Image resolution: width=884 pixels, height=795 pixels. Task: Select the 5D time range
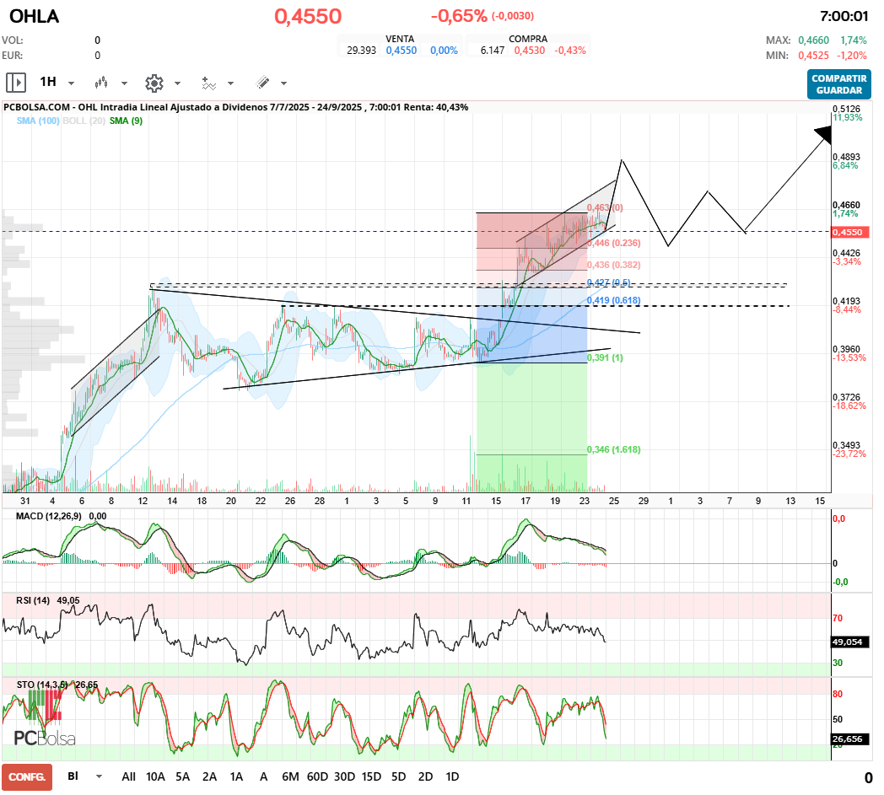[x=399, y=777]
